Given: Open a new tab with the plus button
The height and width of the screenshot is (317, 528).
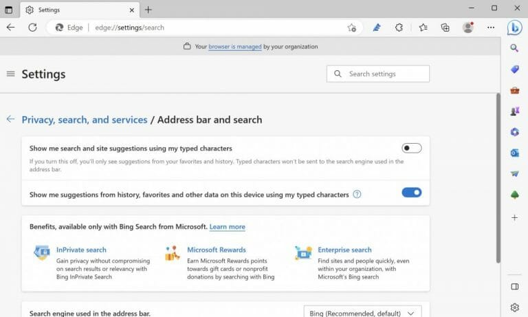Looking at the screenshot, I should (148, 10).
